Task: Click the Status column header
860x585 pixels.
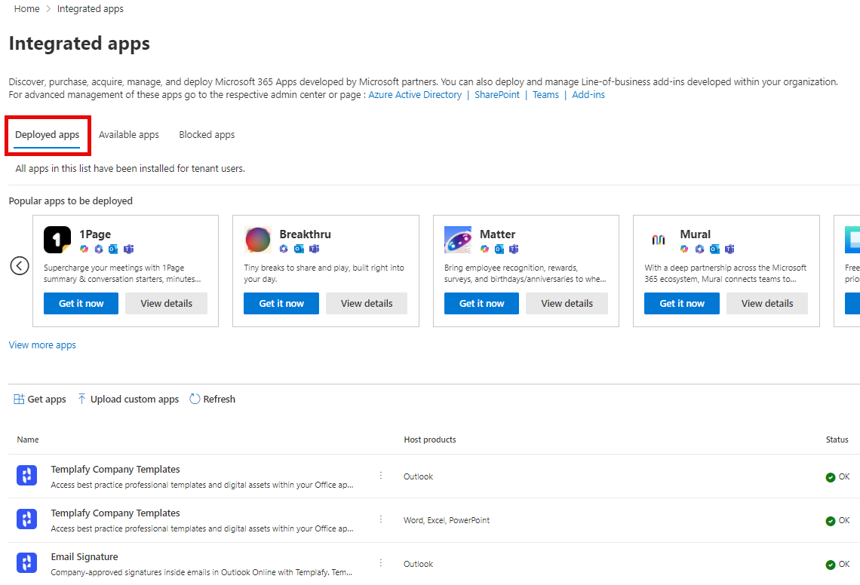Action: click(x=837, y=440)
